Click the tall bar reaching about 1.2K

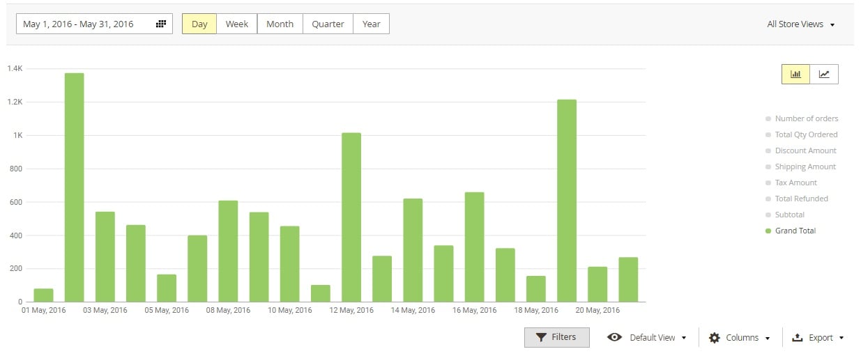point(567,201)
